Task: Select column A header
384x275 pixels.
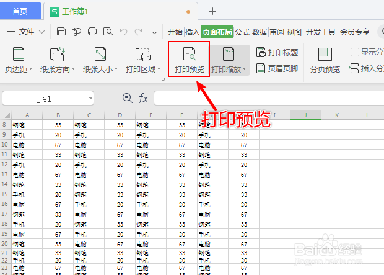Action: [27, 115]
